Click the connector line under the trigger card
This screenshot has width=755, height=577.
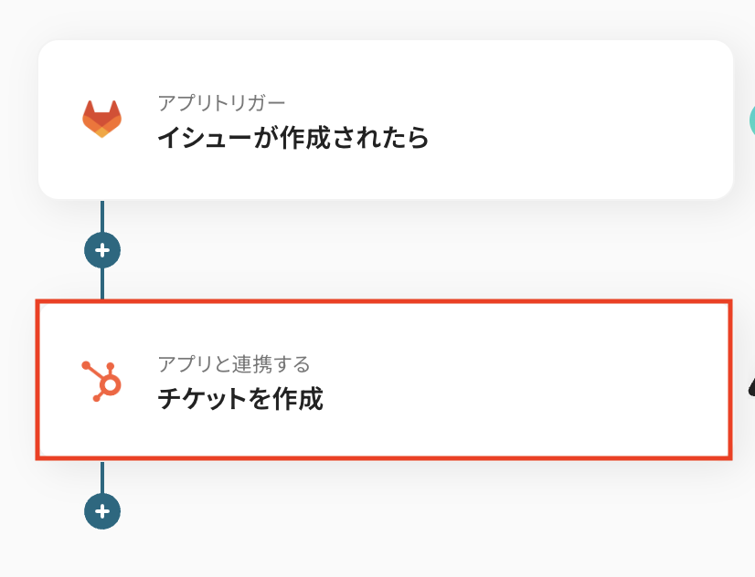tap(101, 215)
